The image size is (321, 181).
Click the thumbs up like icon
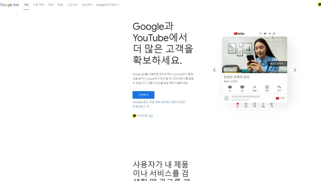pos(230,87)
